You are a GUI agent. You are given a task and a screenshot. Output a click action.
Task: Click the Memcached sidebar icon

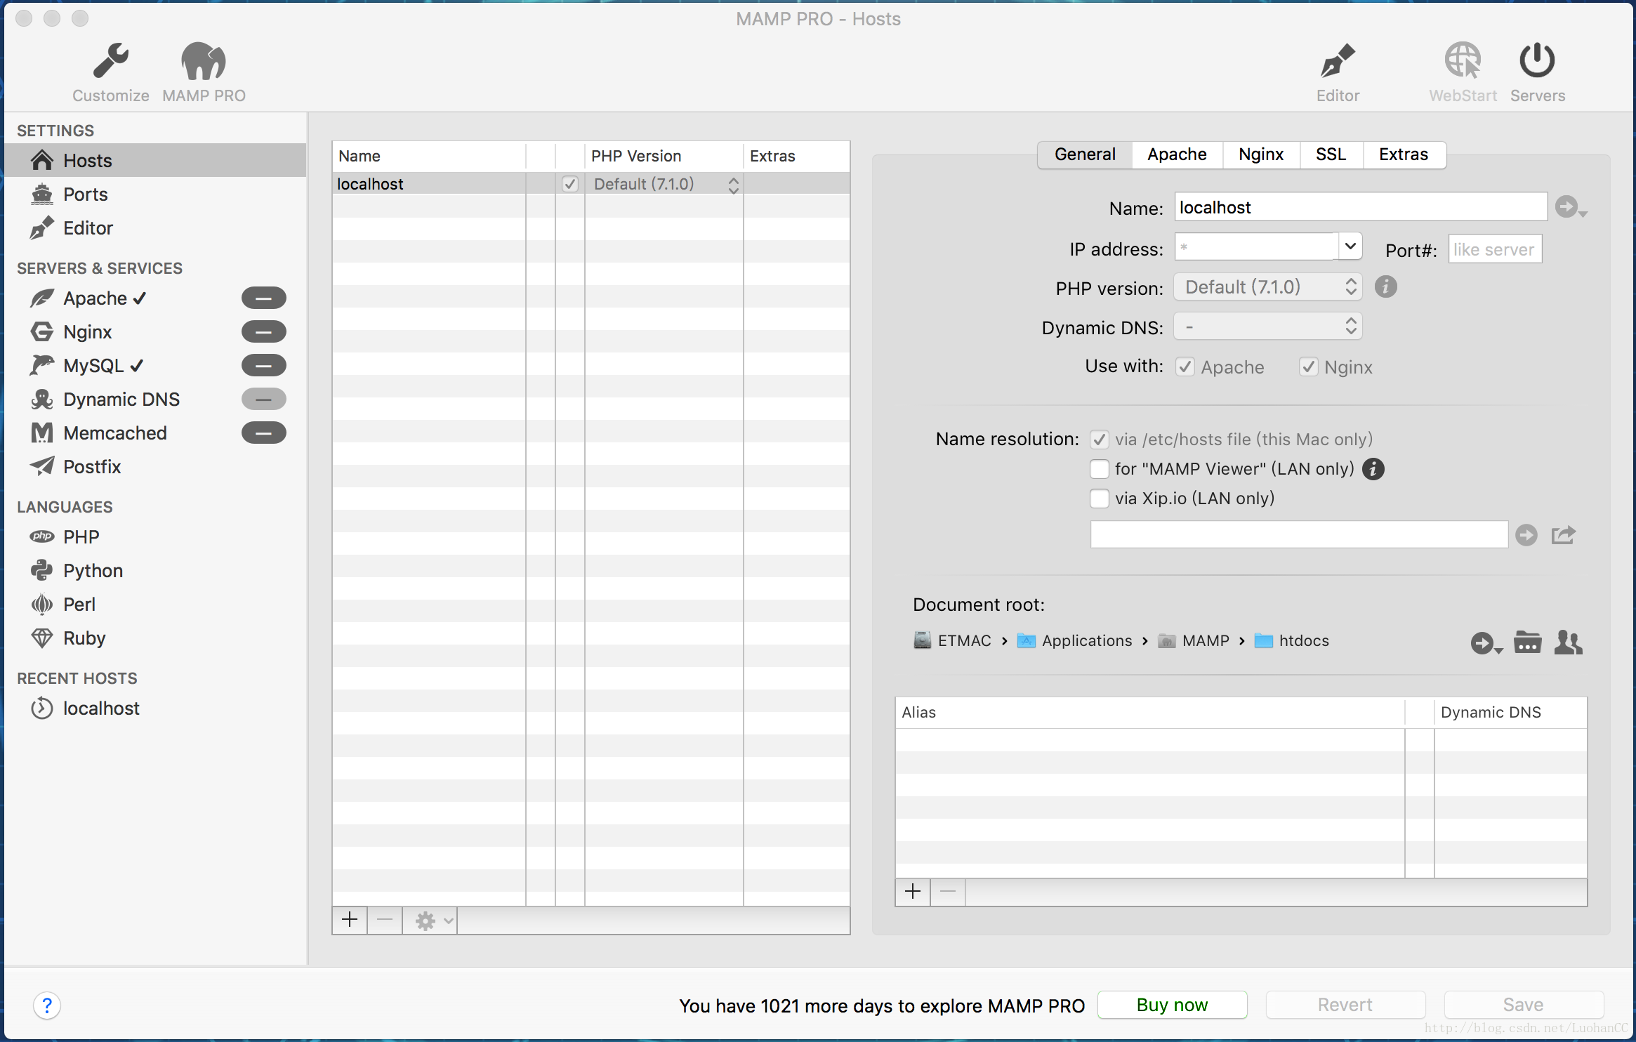[41, 433]
